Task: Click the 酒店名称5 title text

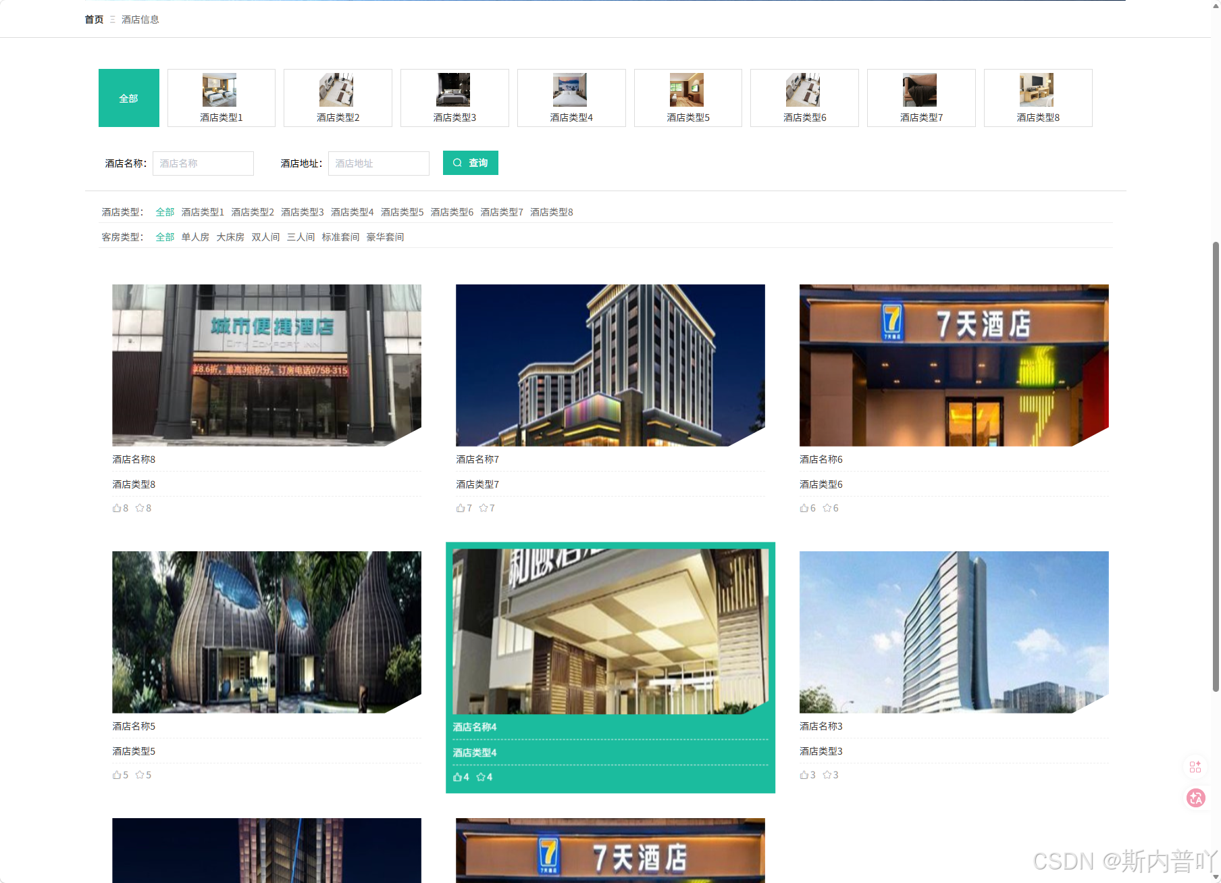Action: point(134,726)
